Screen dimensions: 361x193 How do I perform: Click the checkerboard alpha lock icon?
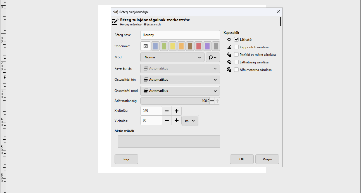pyautogui.click(x=229, y=70)
